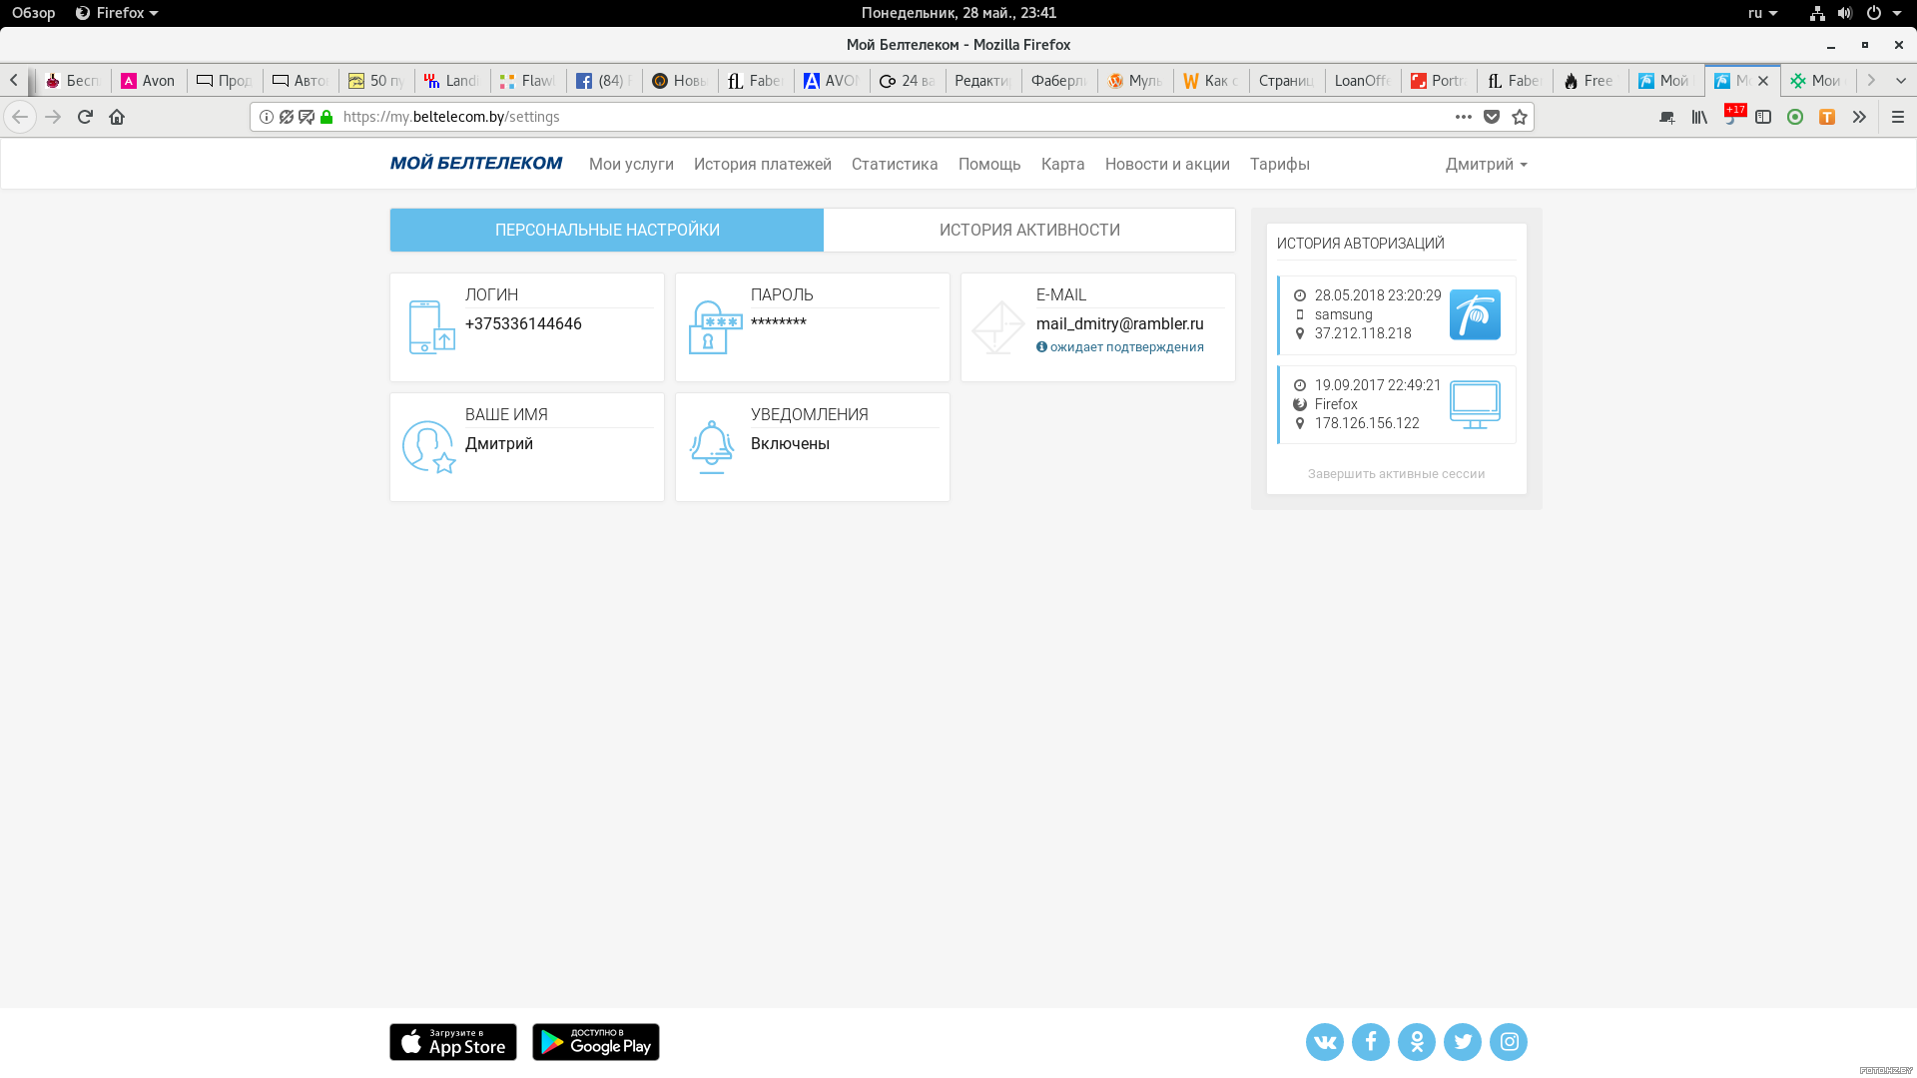Image resolution: width=1917 pixels, height=1078 pixels.
Task: Click the secure connection padlock icon
Action: pyautogui.click(x=326, y=117)
